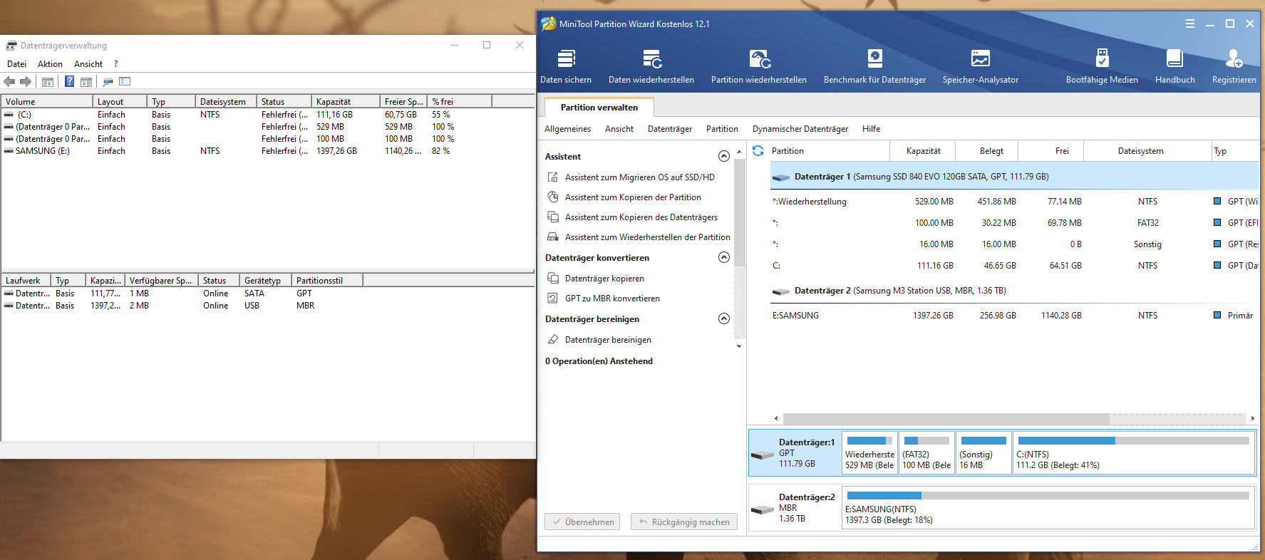Select the FAT32 100.00 MB partition row
Viewport: 1265px width, 560px height.
click(x=1014, y=223)
